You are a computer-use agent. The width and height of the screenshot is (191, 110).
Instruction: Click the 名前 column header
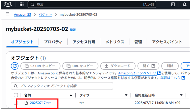pyautogui.click(x=27, y=95)
